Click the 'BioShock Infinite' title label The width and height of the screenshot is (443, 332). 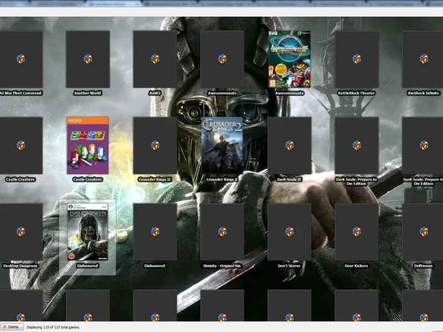423,93
